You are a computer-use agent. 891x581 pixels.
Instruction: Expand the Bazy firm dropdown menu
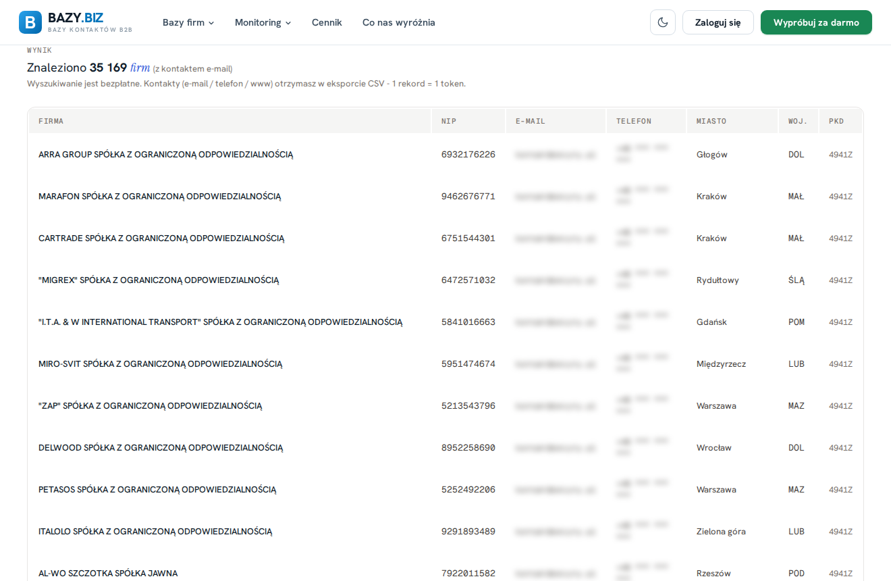[188, 22]
